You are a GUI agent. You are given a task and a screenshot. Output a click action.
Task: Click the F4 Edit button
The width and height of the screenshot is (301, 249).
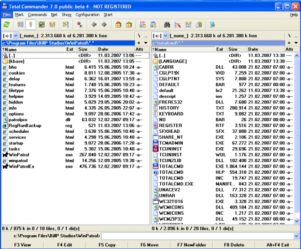tap(65, 245)
